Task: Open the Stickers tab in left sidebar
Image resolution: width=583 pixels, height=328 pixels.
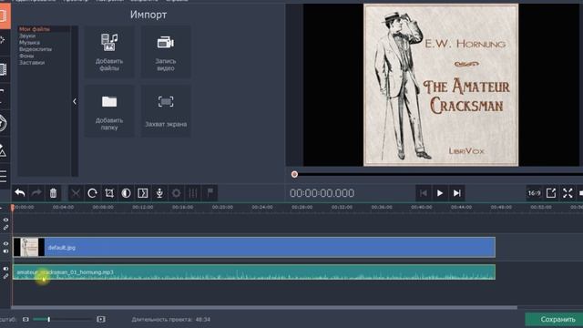Action: (x=3, y=123)
